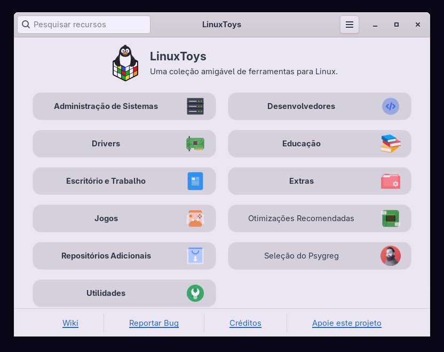Image resolution: width=444 pixels, height=352 pixels.
Task: Click the server rack icon for Administração de Sistemas
Action: click(195, 106)
